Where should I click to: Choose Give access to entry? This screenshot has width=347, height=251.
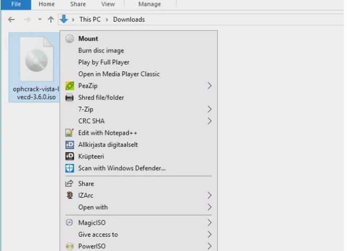tap(138, 235)
